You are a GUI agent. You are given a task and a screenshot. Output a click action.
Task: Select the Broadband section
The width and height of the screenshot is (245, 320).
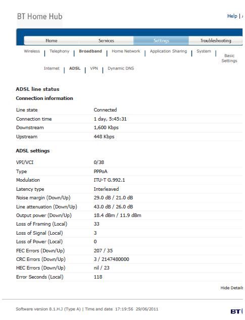click(90, 51)
